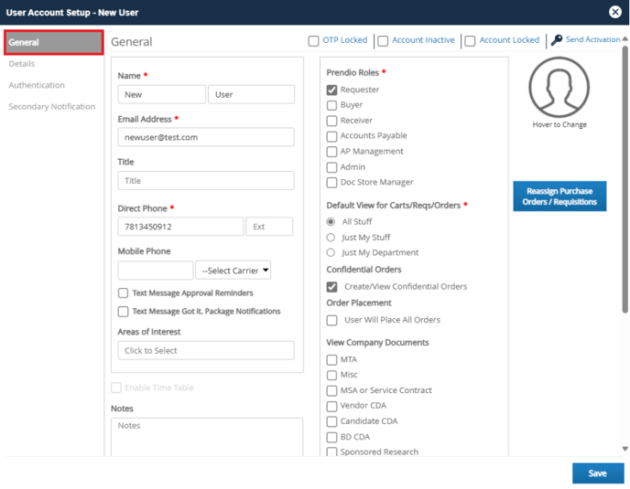The image size is (630, 489).
Task: Open the Details section
Action: [x=22, y=64]
